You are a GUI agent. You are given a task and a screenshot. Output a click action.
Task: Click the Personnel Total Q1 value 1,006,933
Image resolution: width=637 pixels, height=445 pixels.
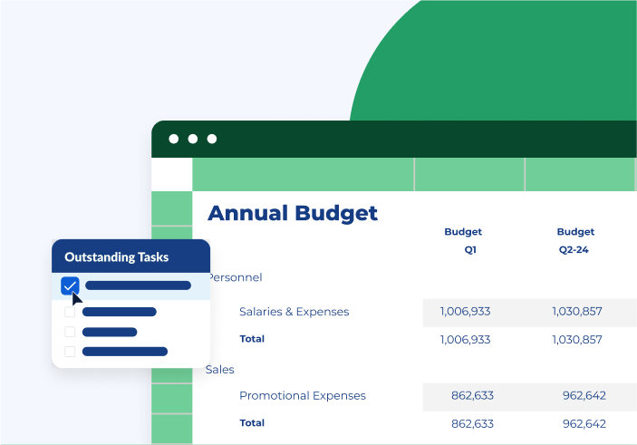[465, 340]
